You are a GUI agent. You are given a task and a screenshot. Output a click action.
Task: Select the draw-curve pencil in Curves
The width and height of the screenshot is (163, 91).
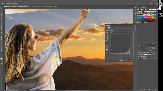tap(107, 45)
